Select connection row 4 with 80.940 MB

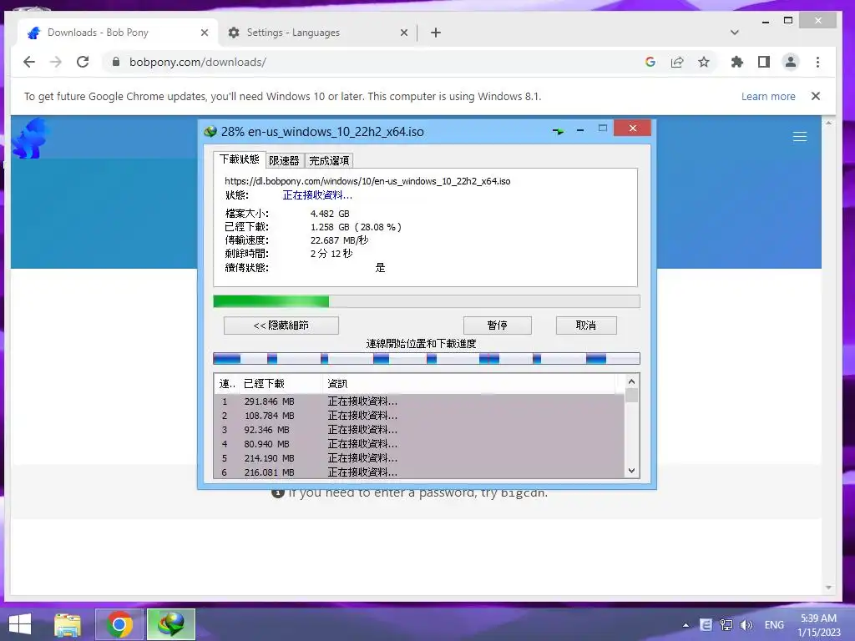(x=419, y=444)
